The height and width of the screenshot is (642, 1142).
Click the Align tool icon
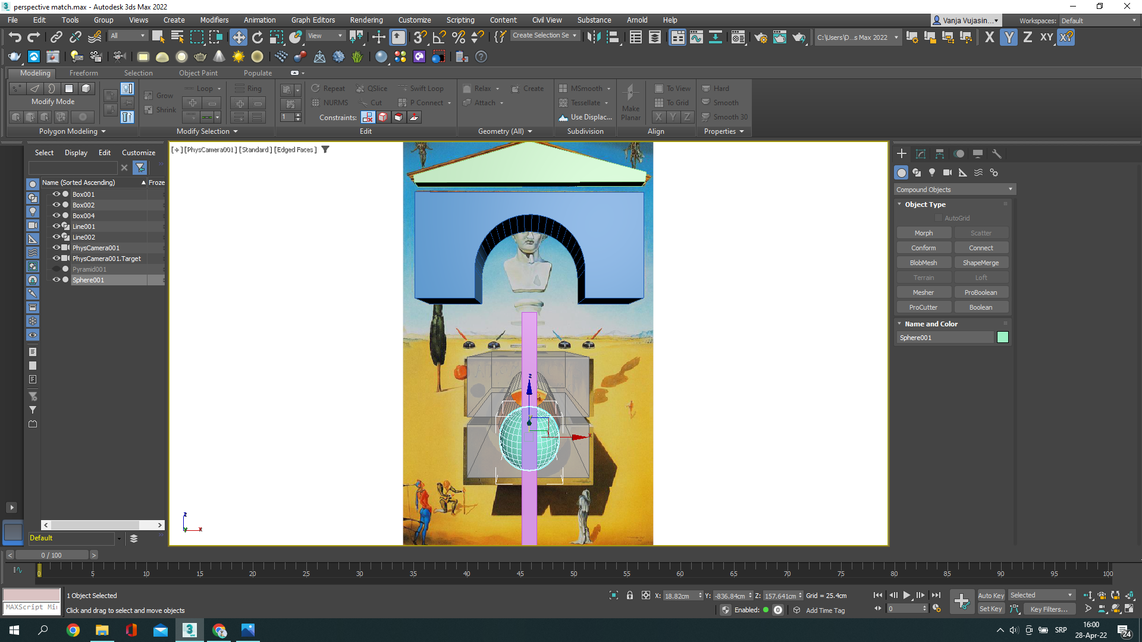(613, 37)
